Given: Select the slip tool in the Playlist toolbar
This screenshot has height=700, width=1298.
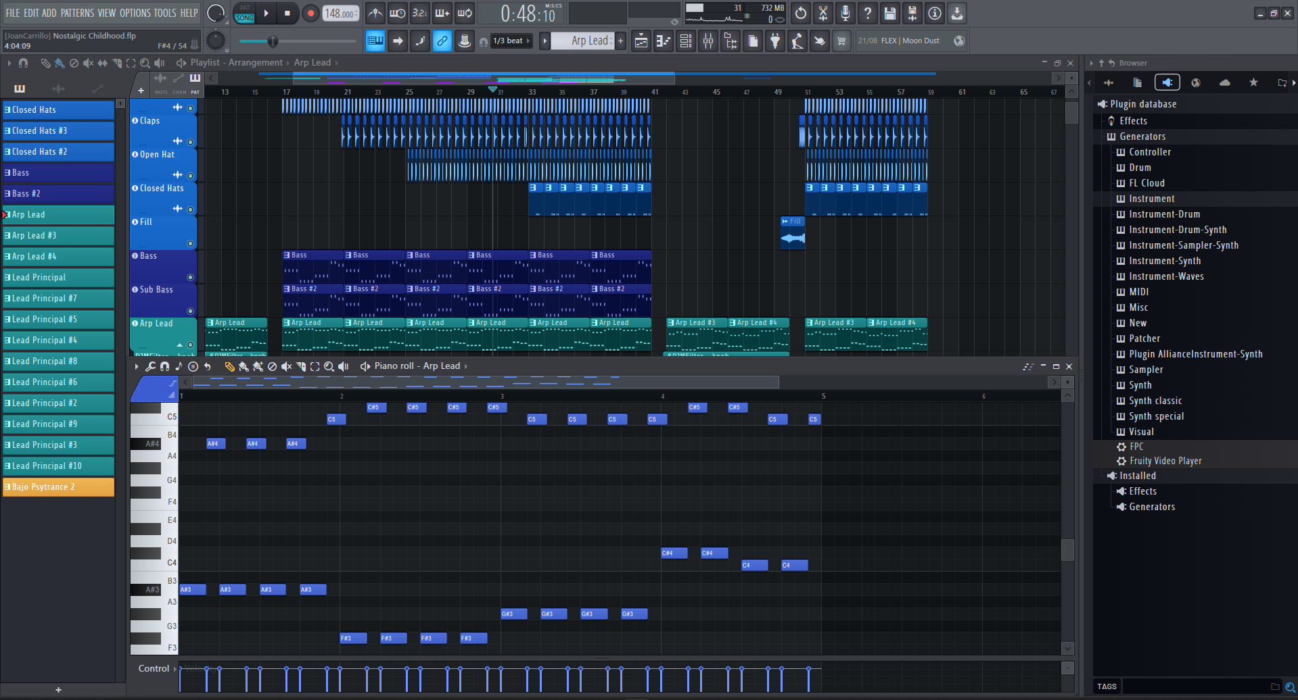Looking at the screenshot, I should pos(102,63).
